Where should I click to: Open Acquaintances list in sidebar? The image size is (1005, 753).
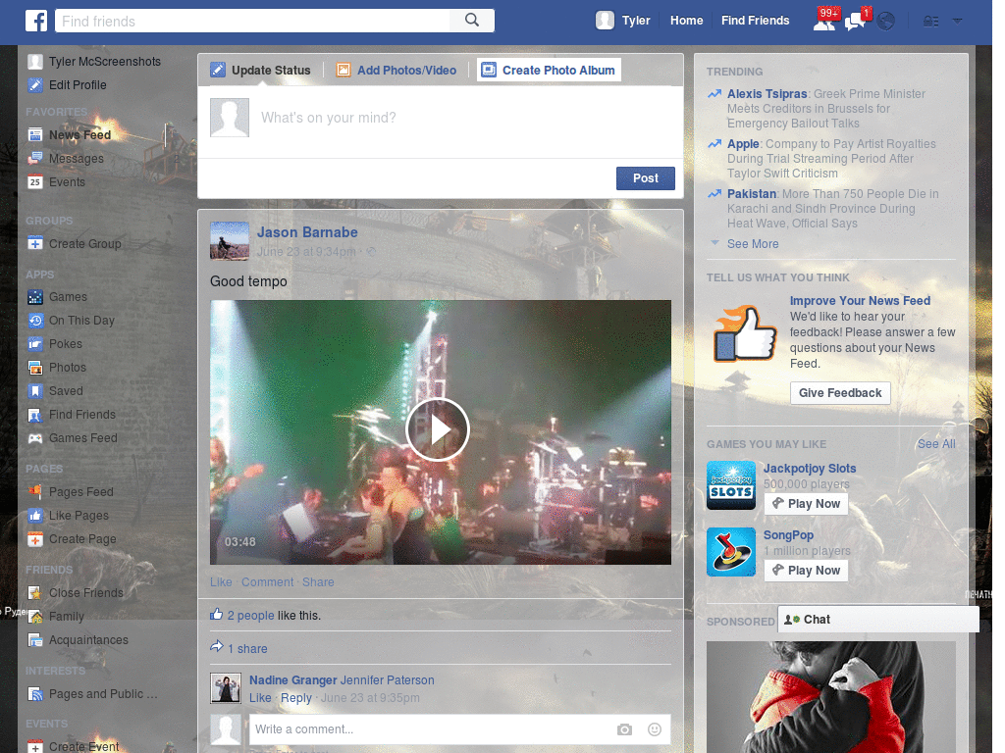(x=79, y=639)
